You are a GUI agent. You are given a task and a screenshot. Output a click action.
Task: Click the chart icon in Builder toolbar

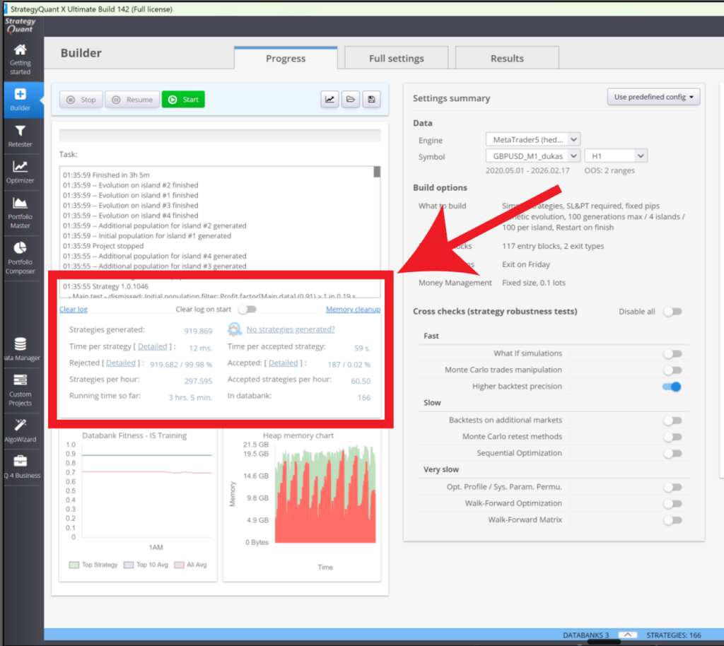(x=329, y=100)
